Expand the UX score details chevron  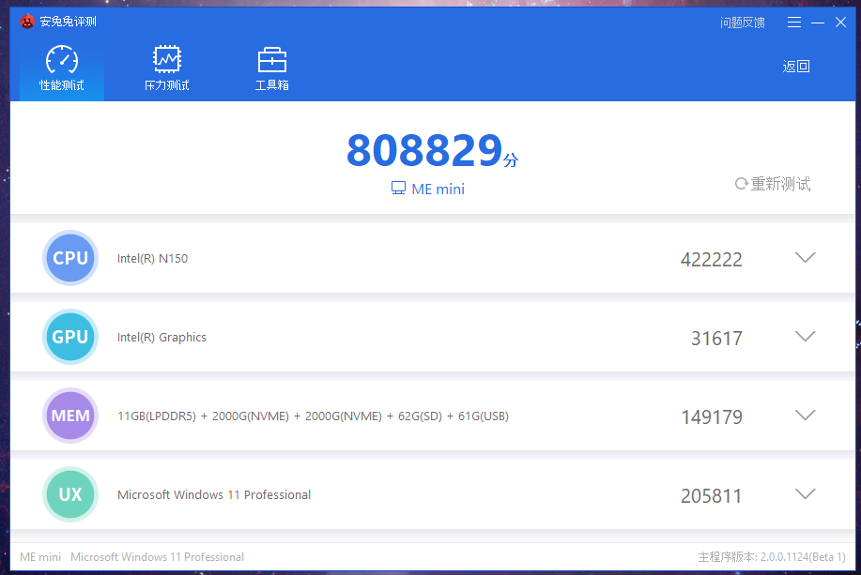[x=805, y=493]
